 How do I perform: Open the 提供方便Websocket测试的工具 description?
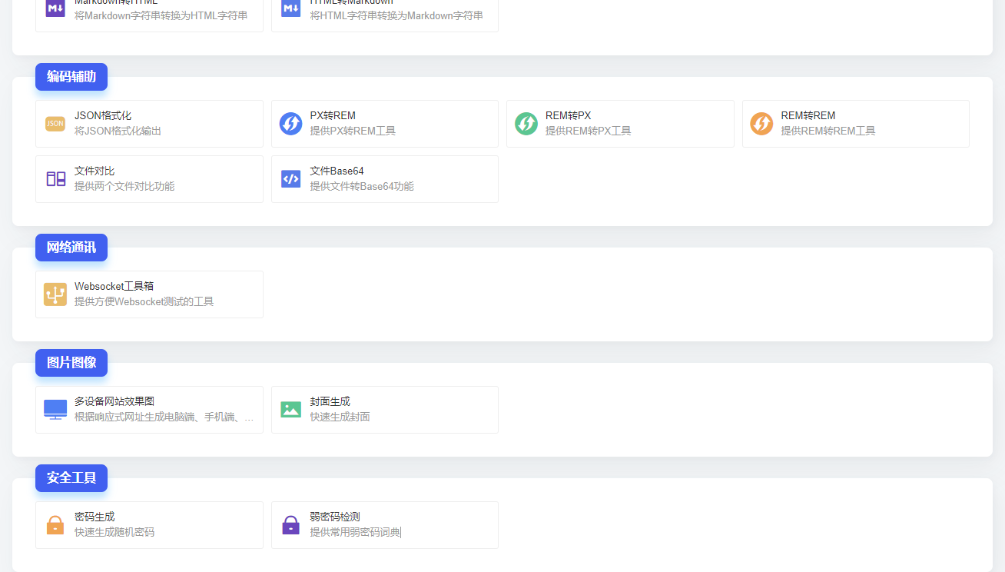(144, 301)
